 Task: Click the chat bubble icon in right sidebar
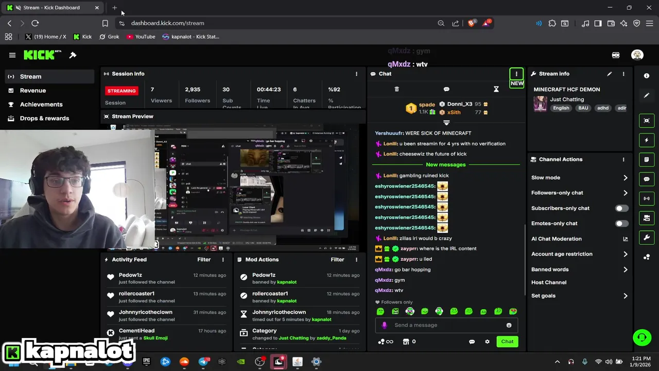pos(647,179)
